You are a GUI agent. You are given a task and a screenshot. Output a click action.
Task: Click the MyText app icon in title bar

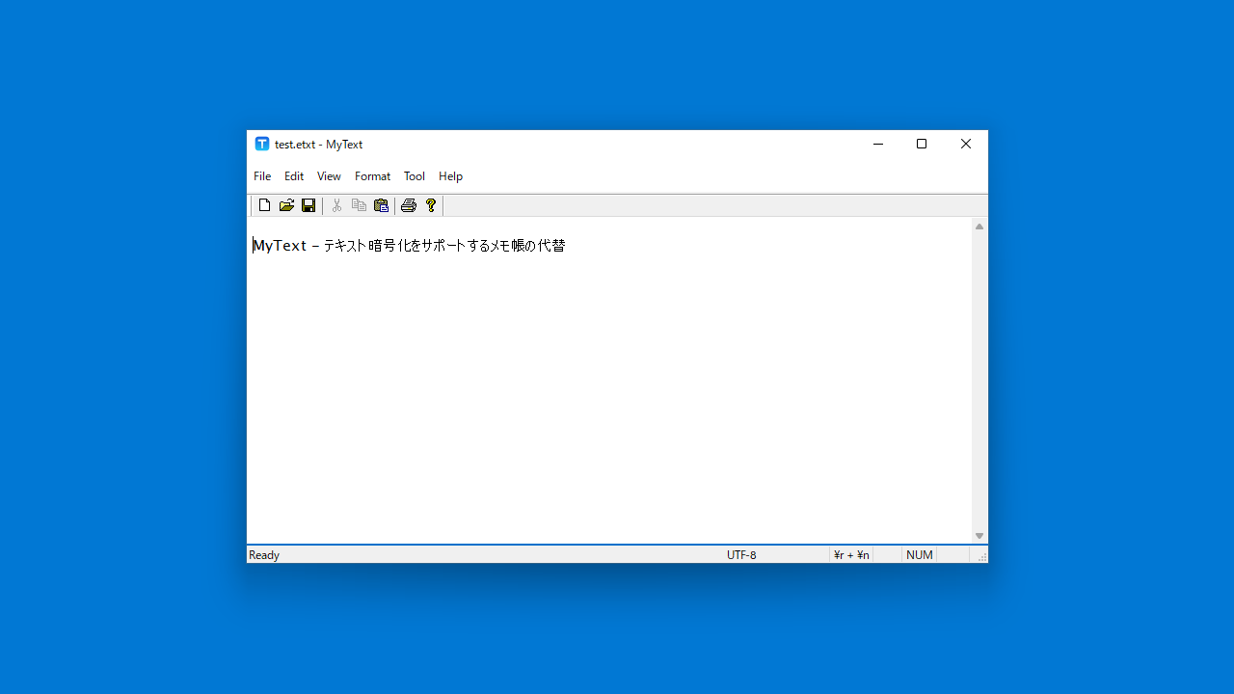pos(262,144)
